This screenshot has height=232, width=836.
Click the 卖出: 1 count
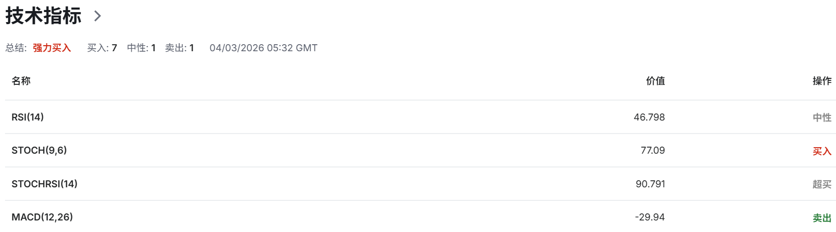tap(180, 48)
